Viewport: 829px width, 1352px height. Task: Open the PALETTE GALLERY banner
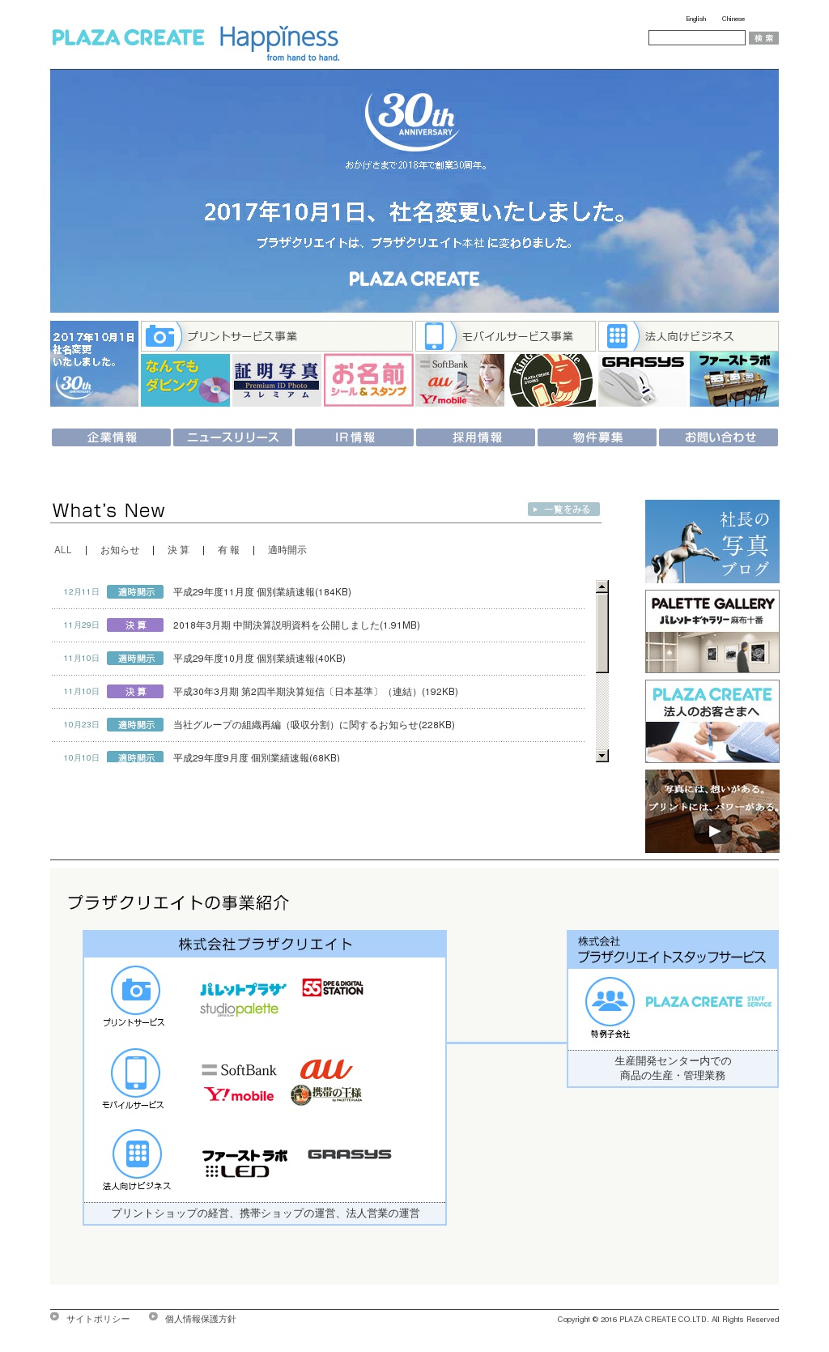point(712,632)
